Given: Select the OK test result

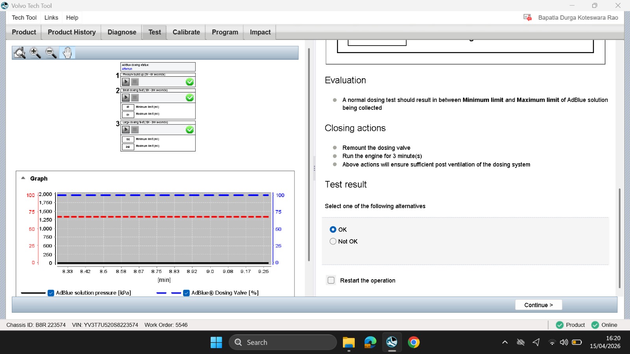Looking at the screenshot, I should (x=333, y=229).
